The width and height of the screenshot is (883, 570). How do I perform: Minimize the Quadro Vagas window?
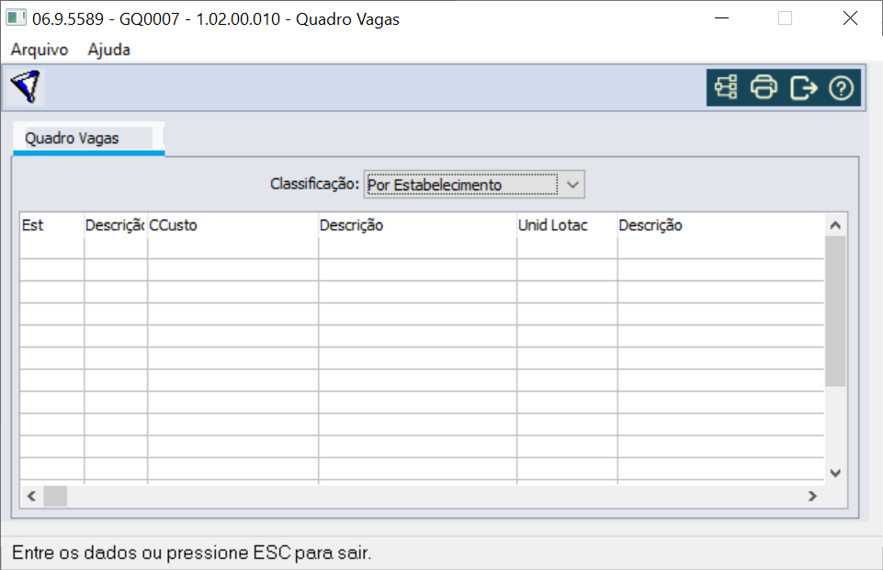click(722, 18)
